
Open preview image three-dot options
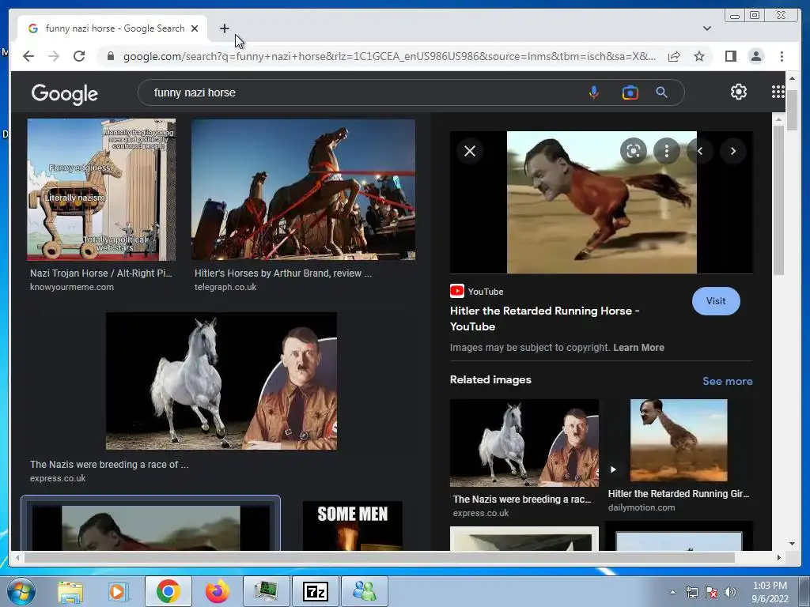point(666,151)
